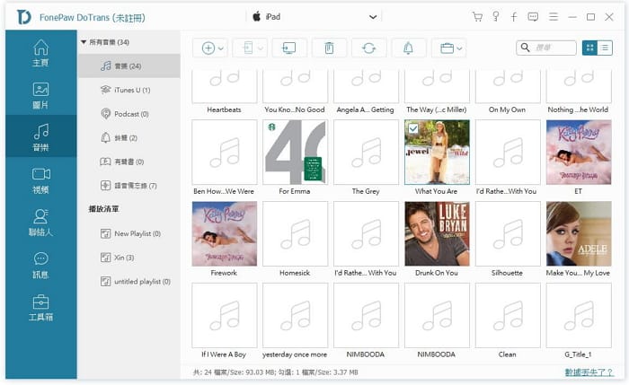Open the hamburger menu in title bar
629x385 pixels.
click(554, 17)
